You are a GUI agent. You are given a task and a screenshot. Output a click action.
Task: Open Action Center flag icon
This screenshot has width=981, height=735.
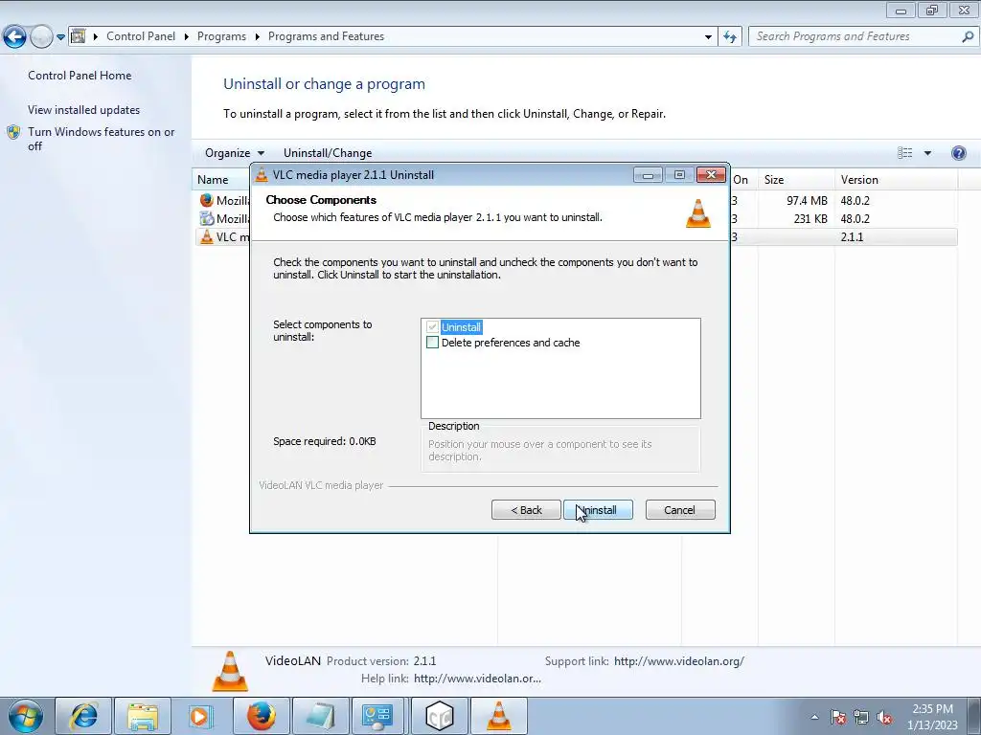[x=838, y=717]
